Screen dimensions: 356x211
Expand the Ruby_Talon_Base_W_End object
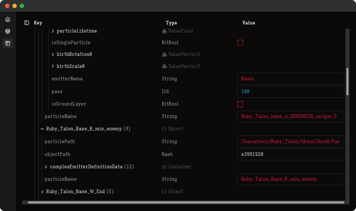42,192
